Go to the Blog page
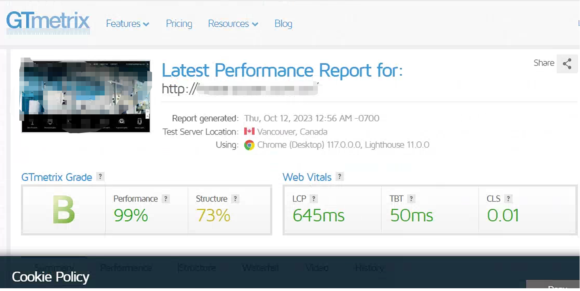Image resolution: width=580 pixels, height=291 pixels. click(x=283, y=24)
